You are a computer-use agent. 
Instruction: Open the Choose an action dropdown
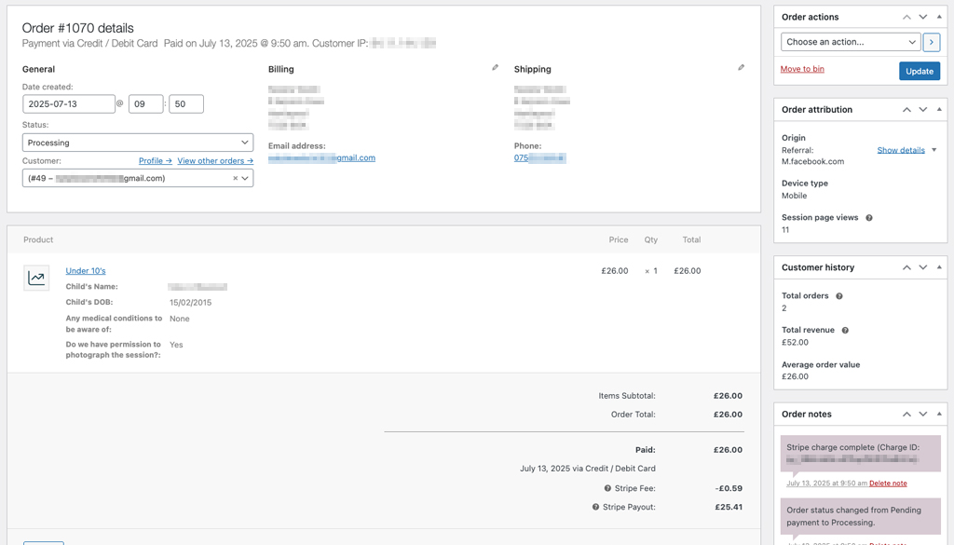pos(850,42)
